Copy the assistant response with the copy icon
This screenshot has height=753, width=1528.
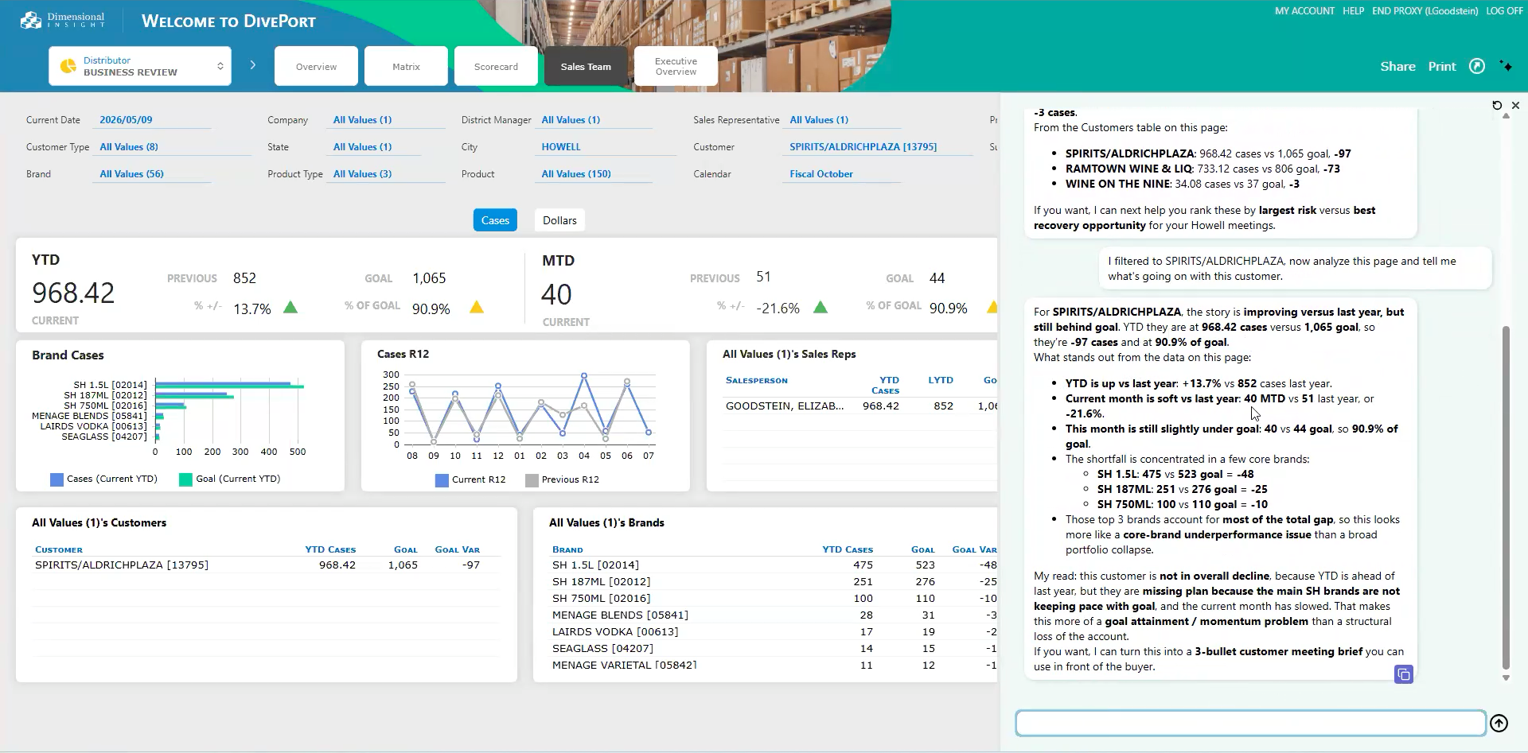pyautogui.click(x=1404, y=674)
